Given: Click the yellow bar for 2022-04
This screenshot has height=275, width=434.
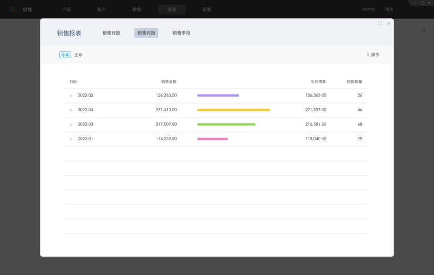Looking at the screenshot, I should [x=234, y=110].
